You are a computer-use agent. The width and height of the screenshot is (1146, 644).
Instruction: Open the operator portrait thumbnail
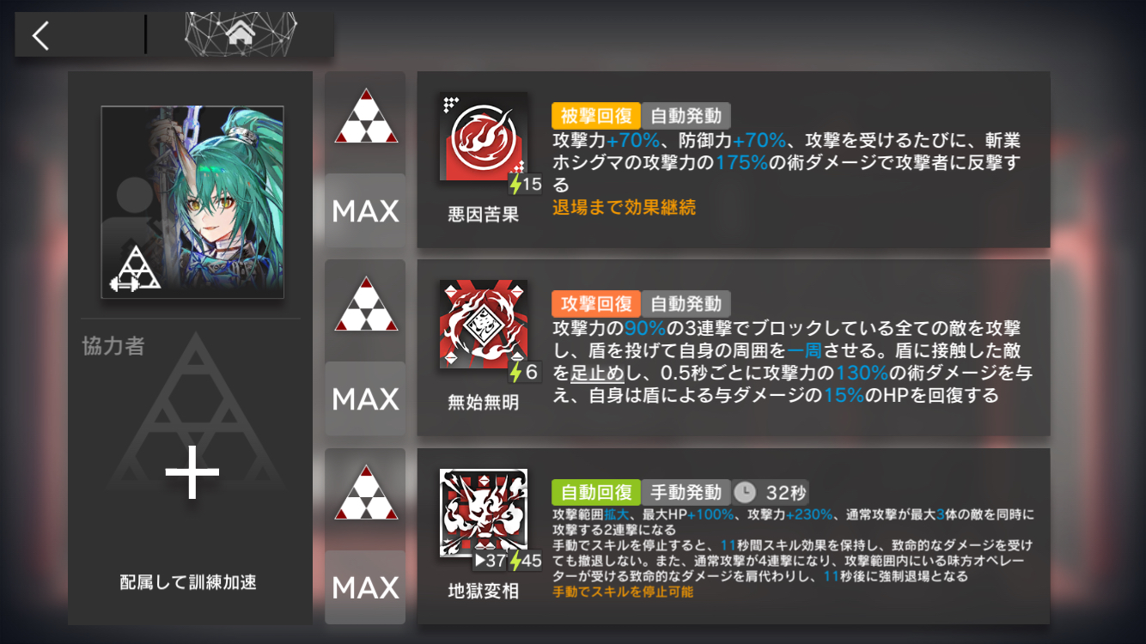pos(192,203)
